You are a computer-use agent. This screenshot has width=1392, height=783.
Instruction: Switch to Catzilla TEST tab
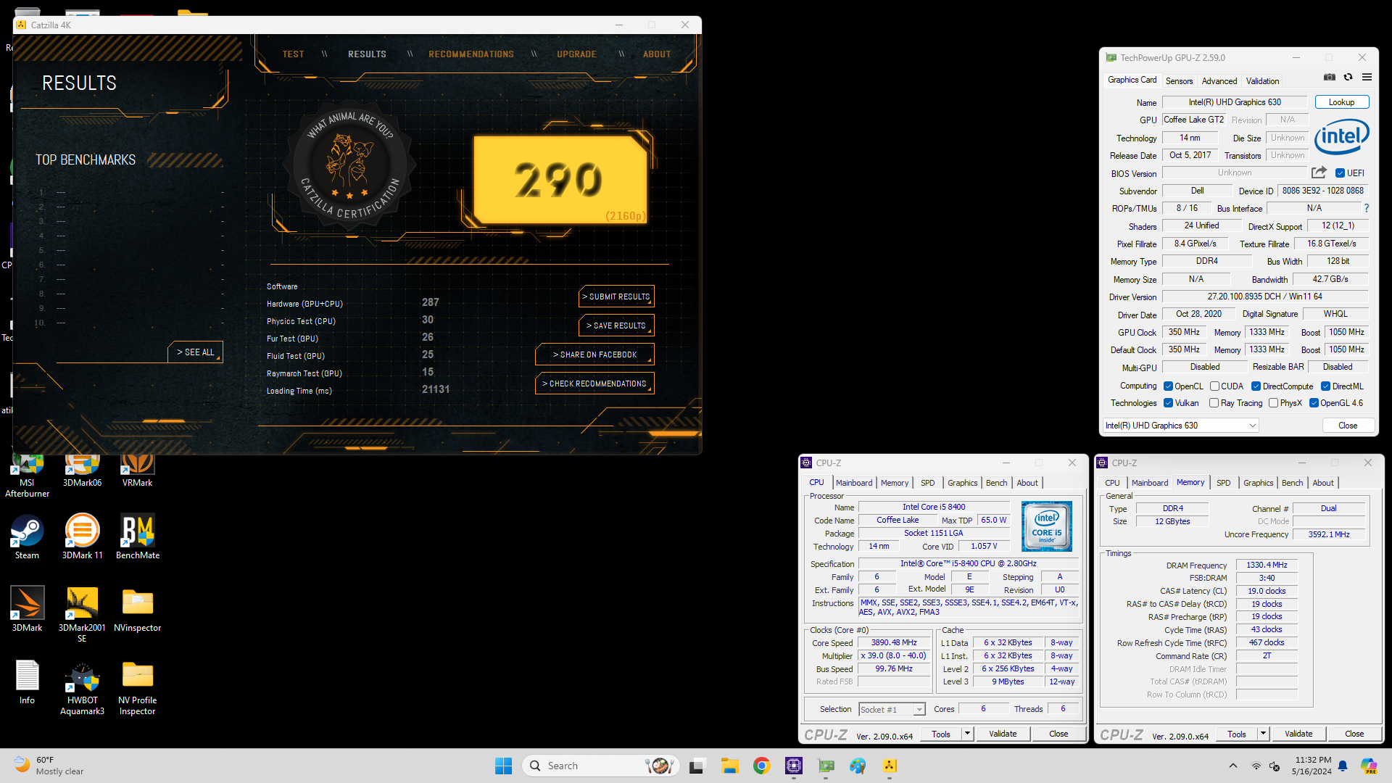point(293,54)
